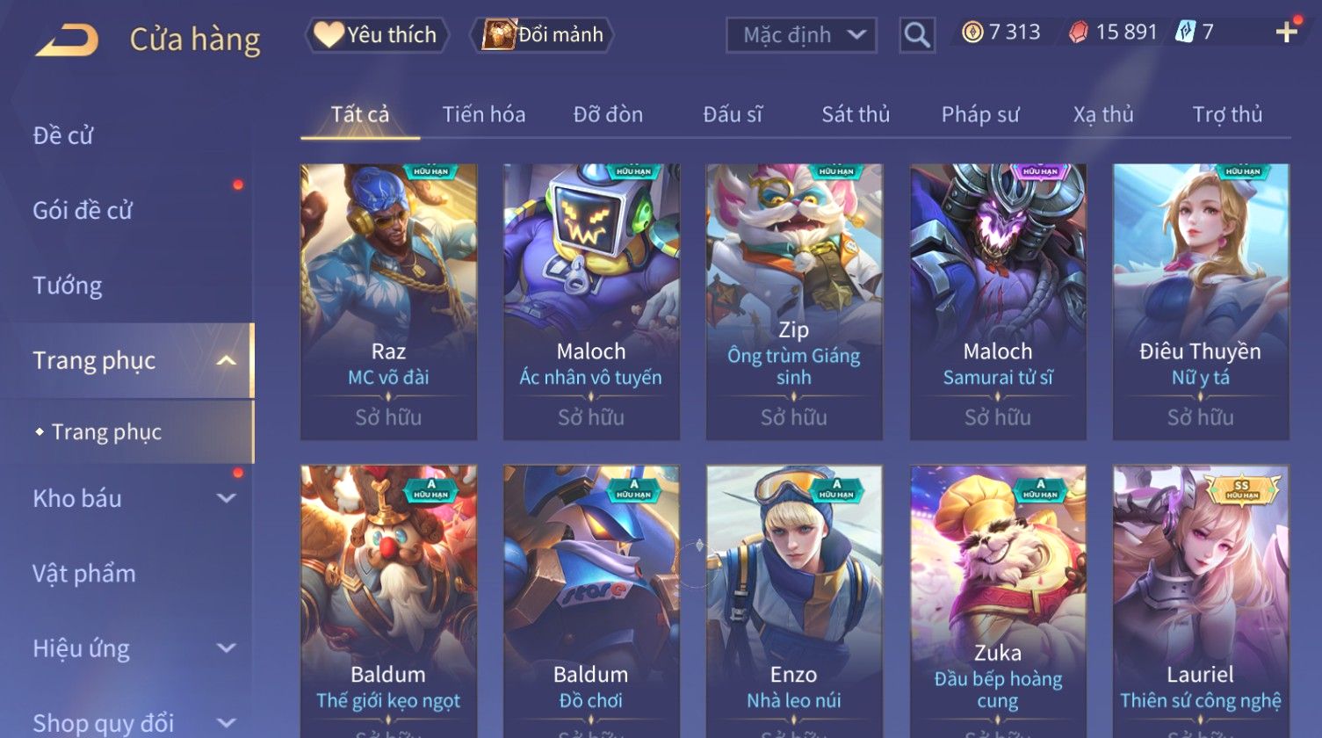
Task: Click the back arrow icon beside Cửa hàng
Action: pyautogui.click(x=67, y=40)
